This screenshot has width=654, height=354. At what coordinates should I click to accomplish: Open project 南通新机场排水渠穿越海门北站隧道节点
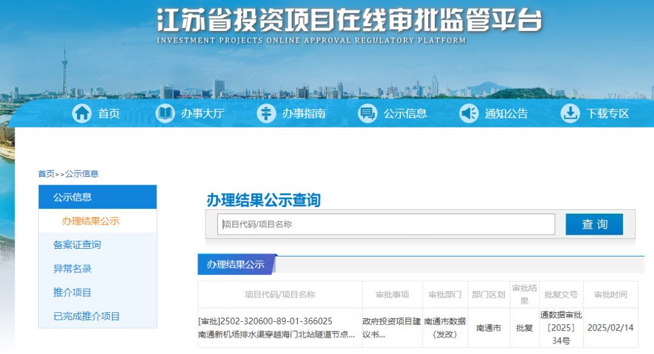click(x=277, y=335)
